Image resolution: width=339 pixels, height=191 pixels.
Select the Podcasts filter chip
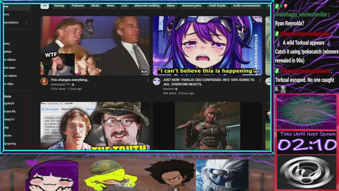click(78, 6)
